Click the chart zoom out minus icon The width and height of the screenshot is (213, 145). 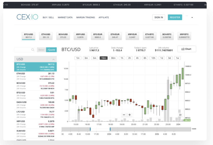click(x=124, y=115)
